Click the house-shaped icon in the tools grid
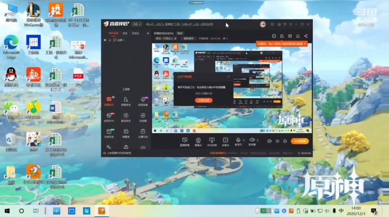 [126, 147]
